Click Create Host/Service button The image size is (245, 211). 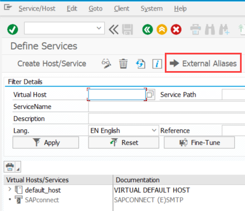pyautogui.click(x=52, y=63)
